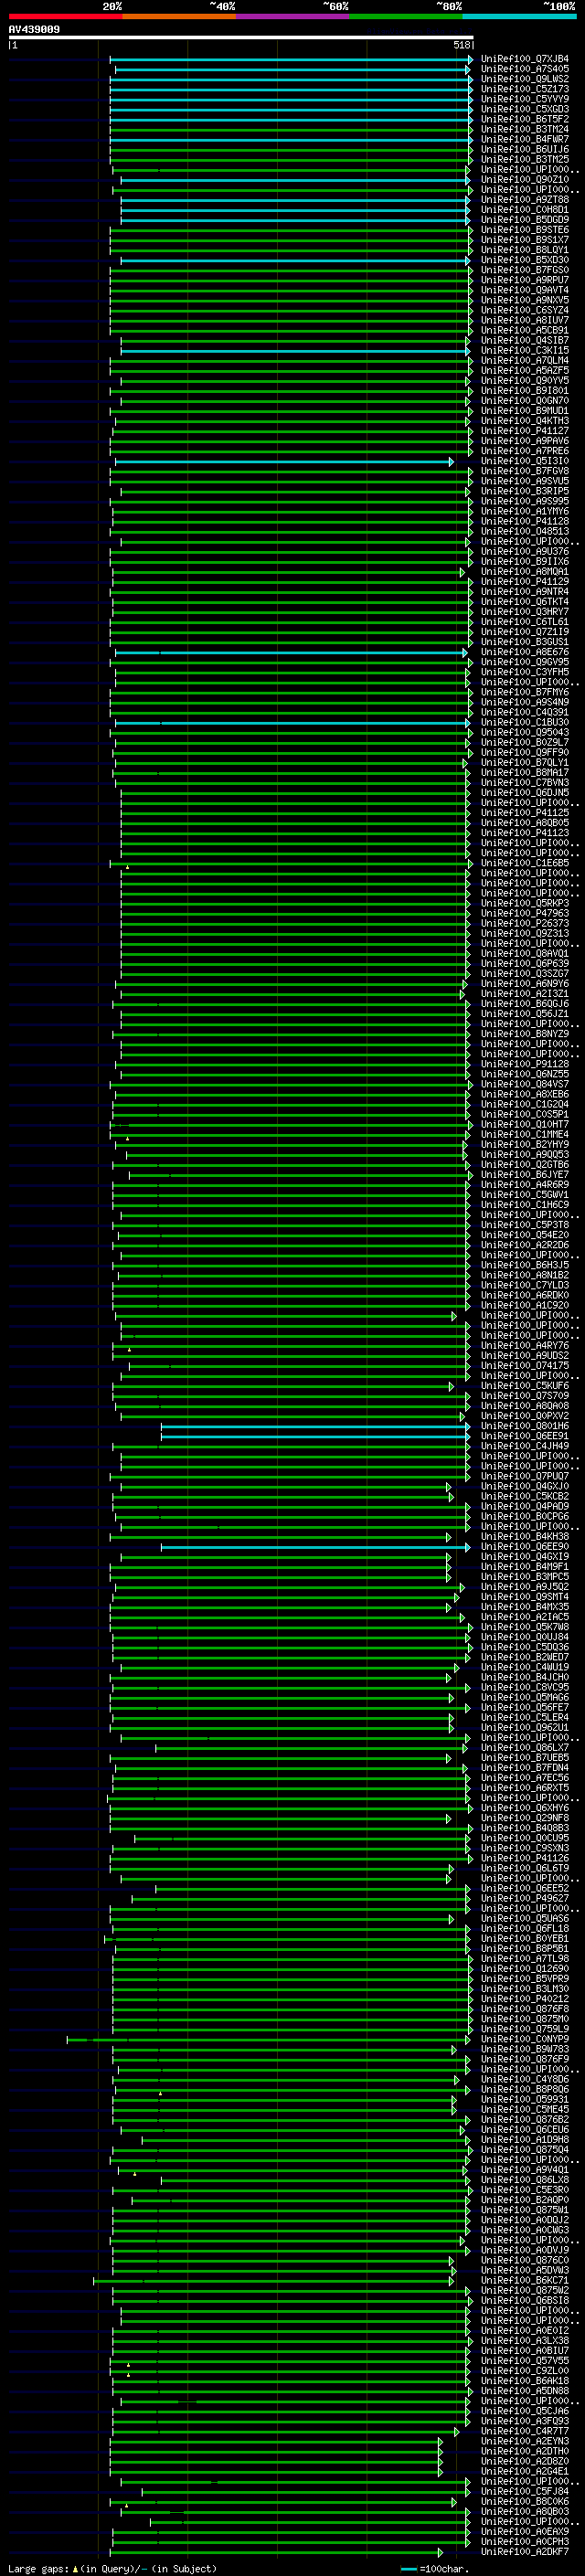The image size is (585, 2576).
Task: Select the UniRef100_P41125 label
Action: click(x=525, y=813)
